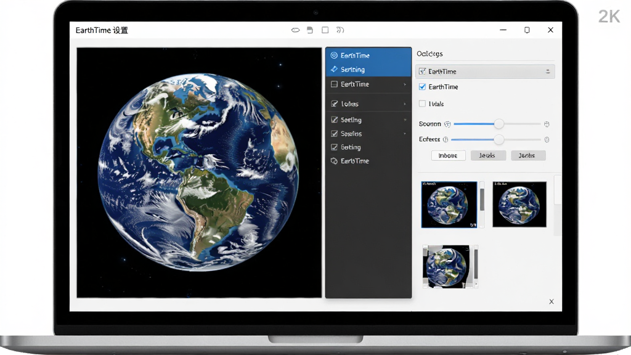The height and width of the screenshot is (355, 631).
Task: Expand the Seeling row chevron
Action: click(x=405, y=120)
